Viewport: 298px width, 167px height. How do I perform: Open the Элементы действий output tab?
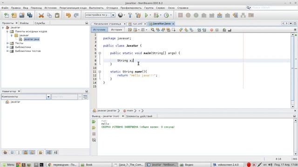tap(139, 116)
